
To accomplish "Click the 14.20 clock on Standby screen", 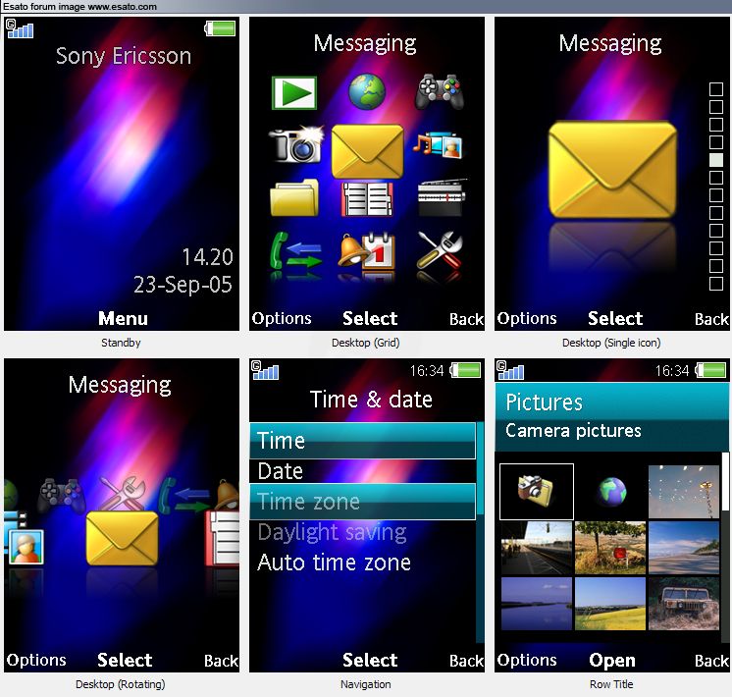I will 207,257.
